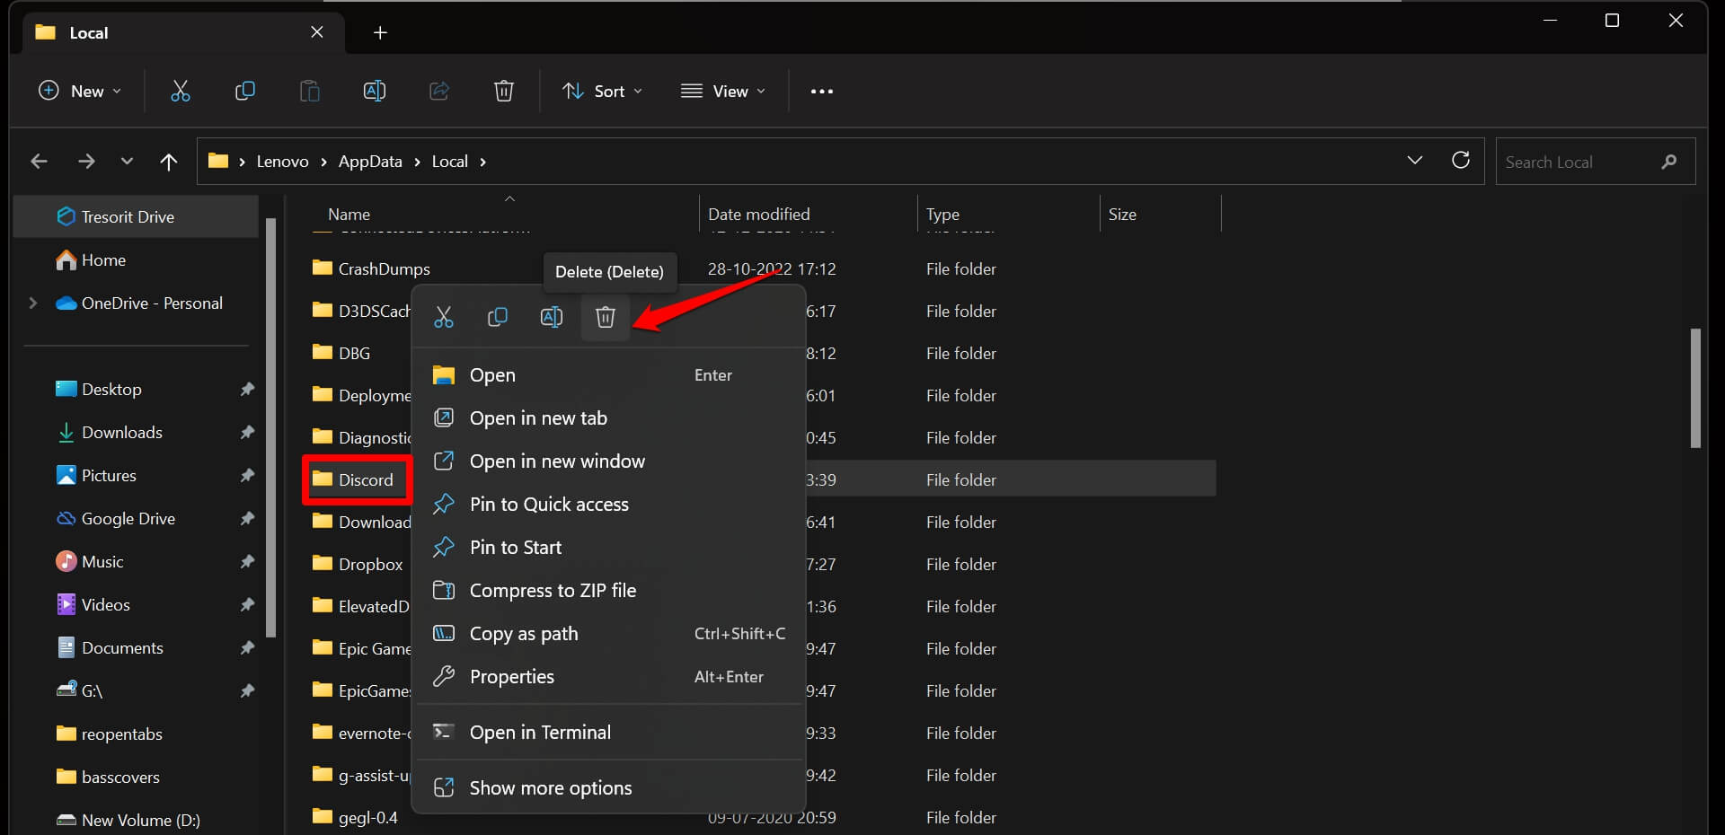Screen dimensions: 1725x835
Task: Select Show more options entry
Action: pyautogui.click(x=550, y=788)
